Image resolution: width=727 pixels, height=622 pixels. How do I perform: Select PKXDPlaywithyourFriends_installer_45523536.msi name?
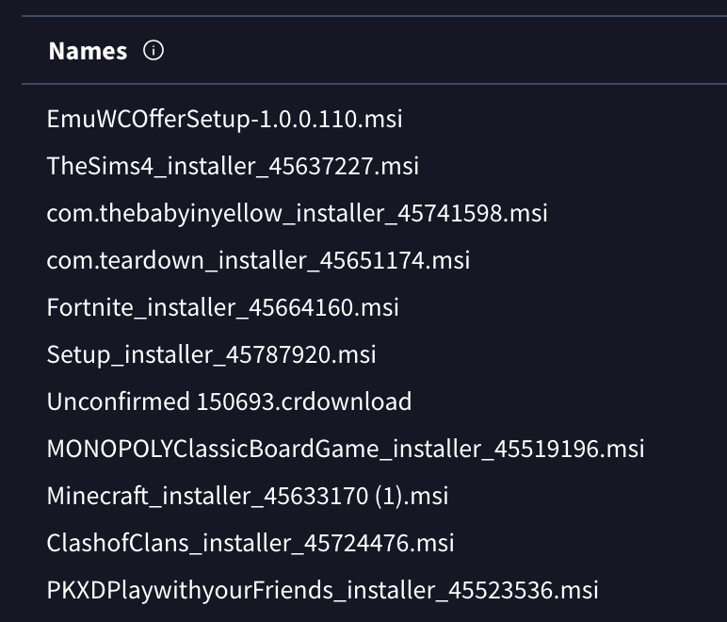pyautogui.click(x=323, y=590)
